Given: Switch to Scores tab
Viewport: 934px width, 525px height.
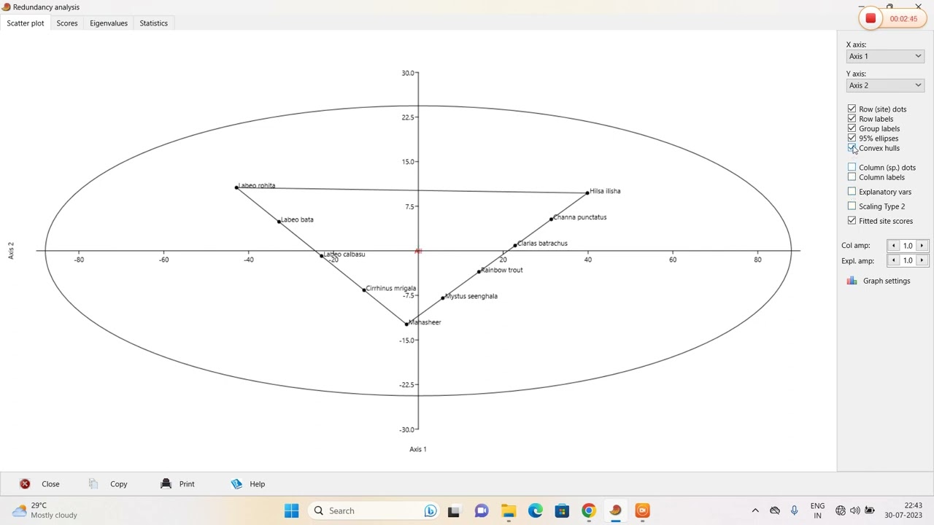Looking at the screenshot, I should [x=67, y=23].
